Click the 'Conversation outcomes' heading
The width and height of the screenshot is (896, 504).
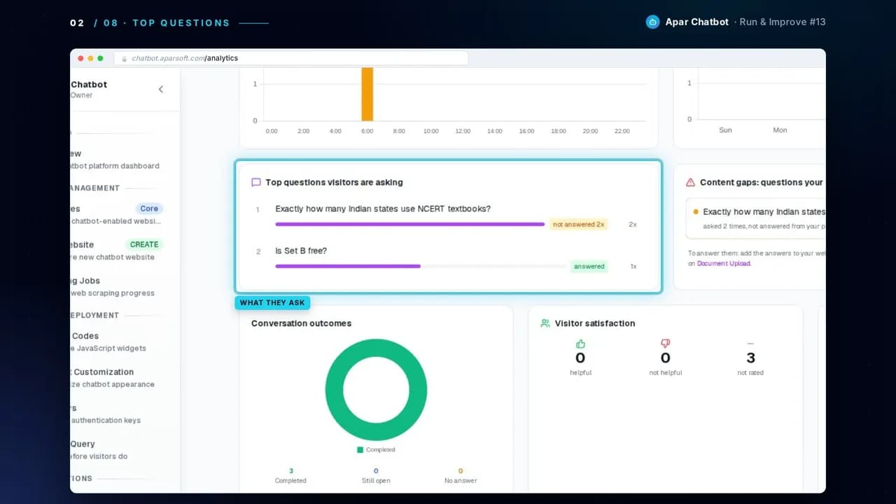coord(301,323)
